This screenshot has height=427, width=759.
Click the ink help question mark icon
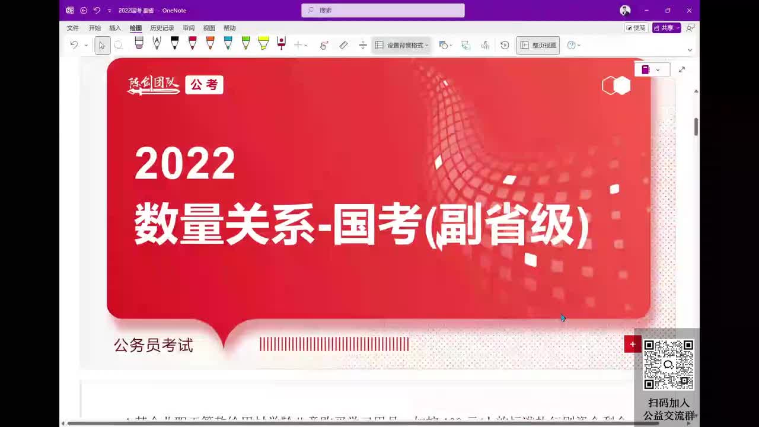[571, 45]
